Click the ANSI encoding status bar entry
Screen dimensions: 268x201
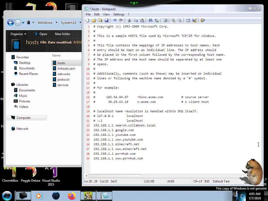pos(171,181)
